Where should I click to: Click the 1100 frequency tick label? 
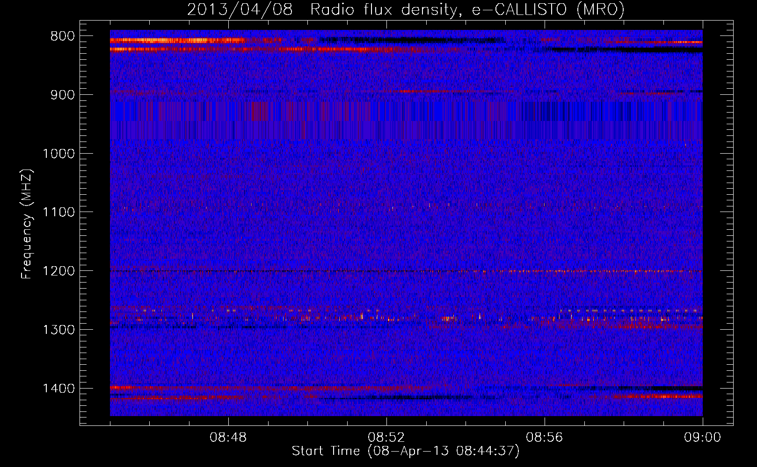click(x=58, y=212)
